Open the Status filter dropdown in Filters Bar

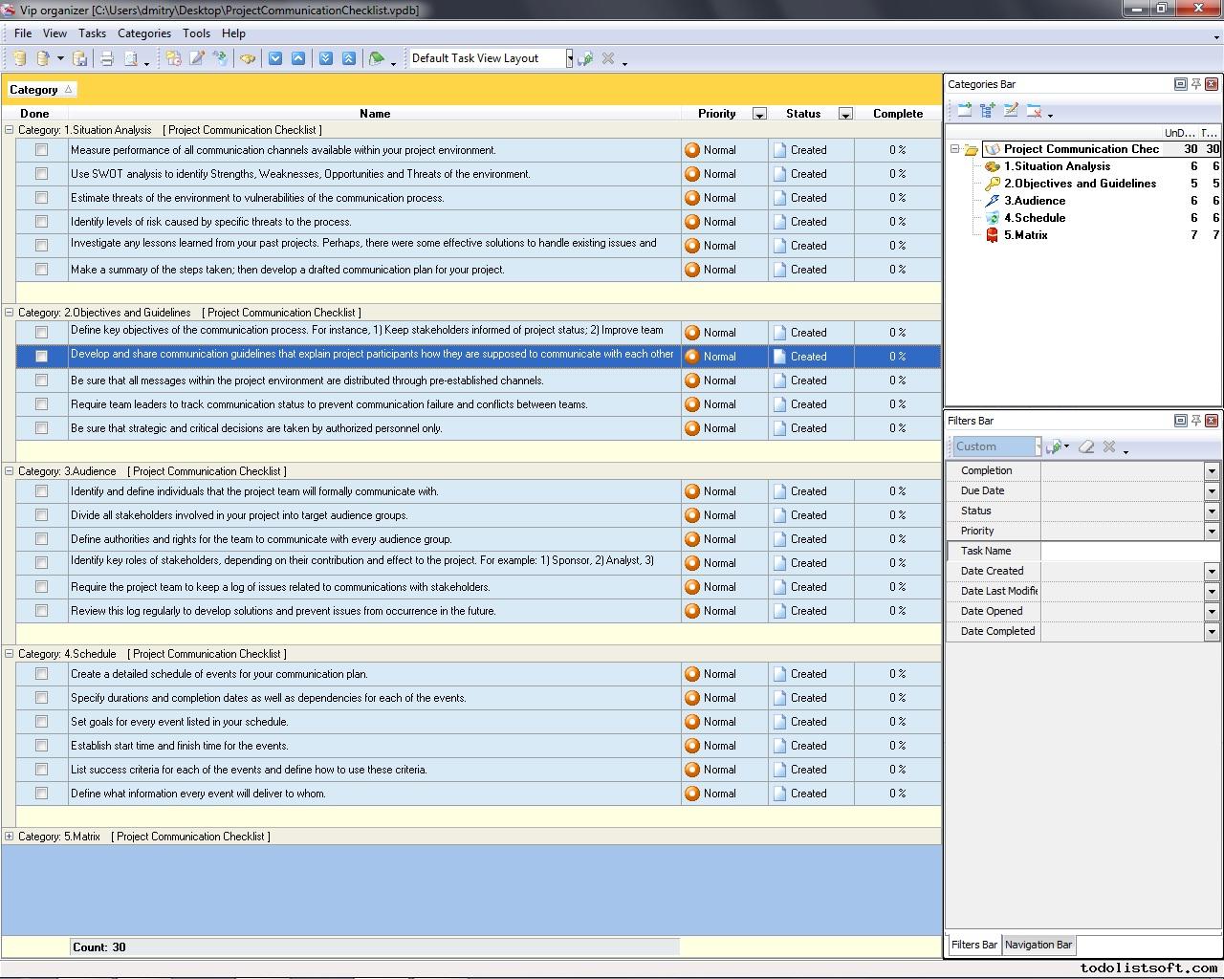tap(1211, 511)
